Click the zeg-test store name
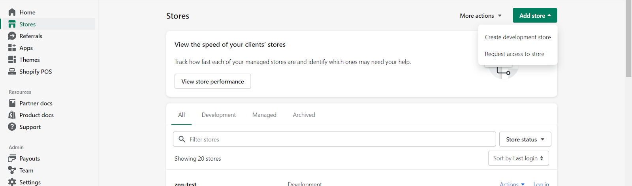 point(185,184)
